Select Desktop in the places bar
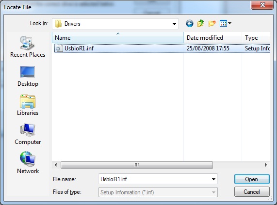Image resolution: width=277 pixels, height=205 pixels. (x=28, y=77)
